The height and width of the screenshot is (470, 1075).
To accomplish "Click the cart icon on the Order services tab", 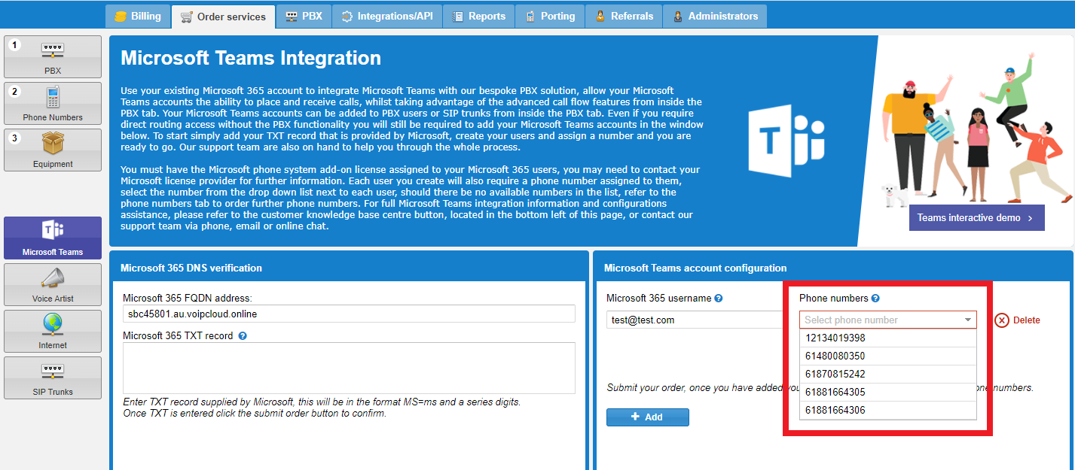I will [186, 17].
